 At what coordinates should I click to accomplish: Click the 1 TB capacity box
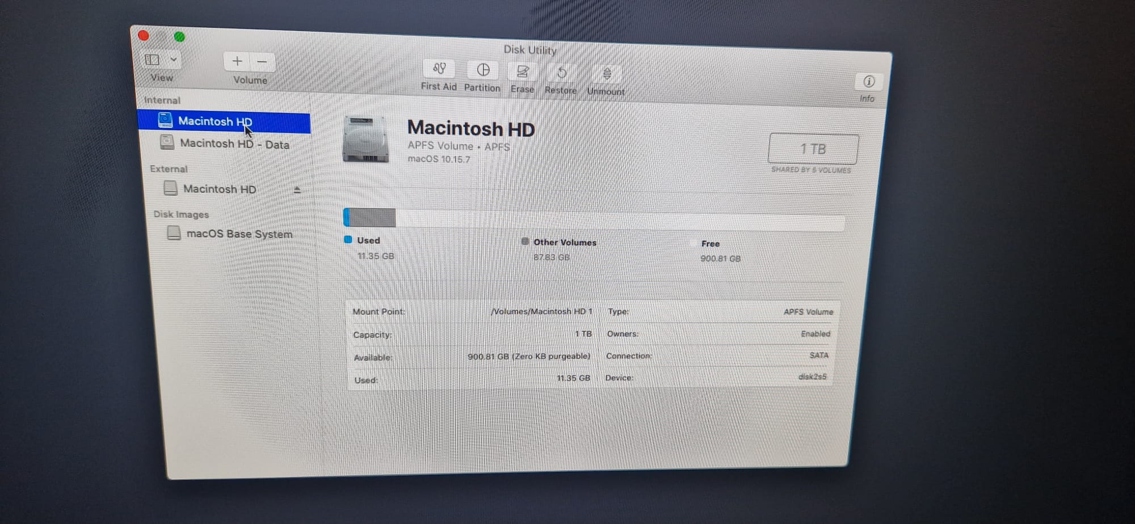(813, 149)
